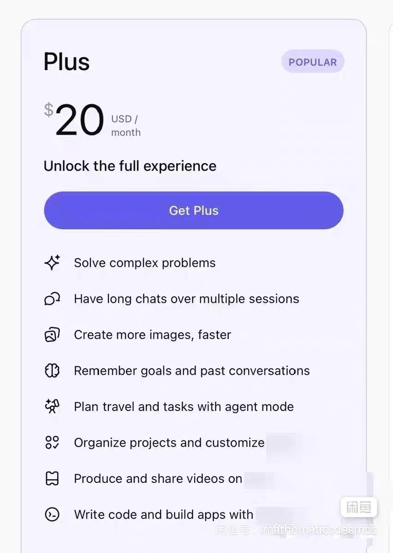The width and height of the screenshot is (393, 553).
Task: Click the USD / month label
Action: 125,125
